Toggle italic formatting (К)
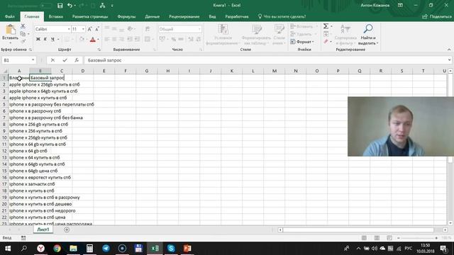The width and height of the screenshot is (454, 255). click(x=45, y=40)
